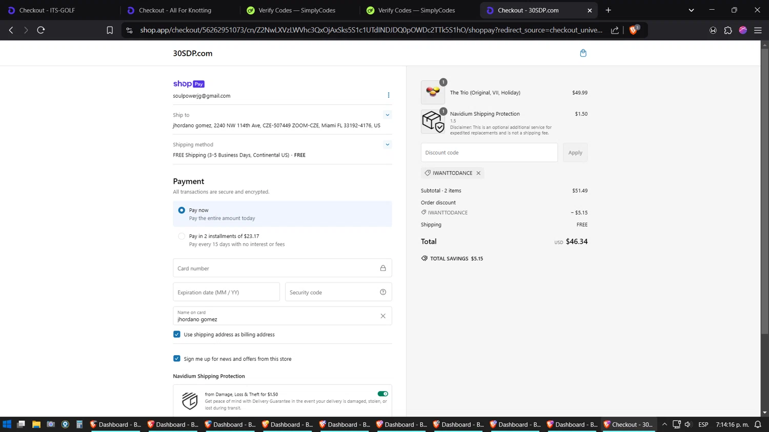Open Windows Start menu
Image resolution: width=769 pixels, height=432 pixels.
coord(7,424)
